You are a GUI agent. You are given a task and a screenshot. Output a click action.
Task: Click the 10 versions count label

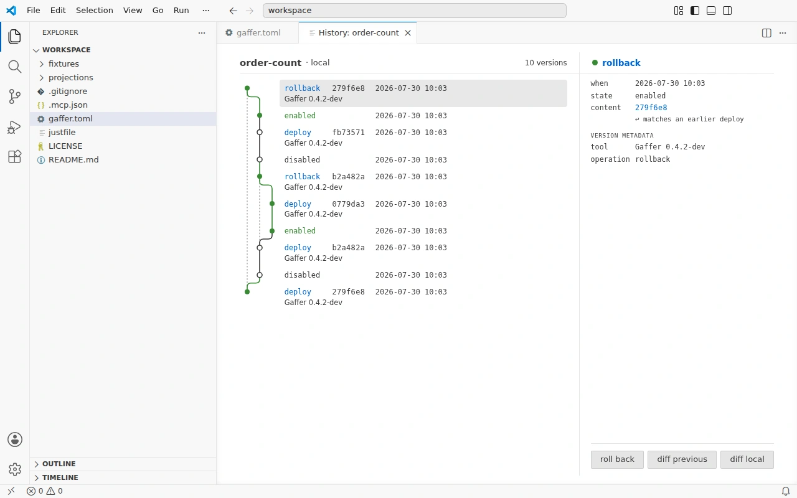[545, 63]
